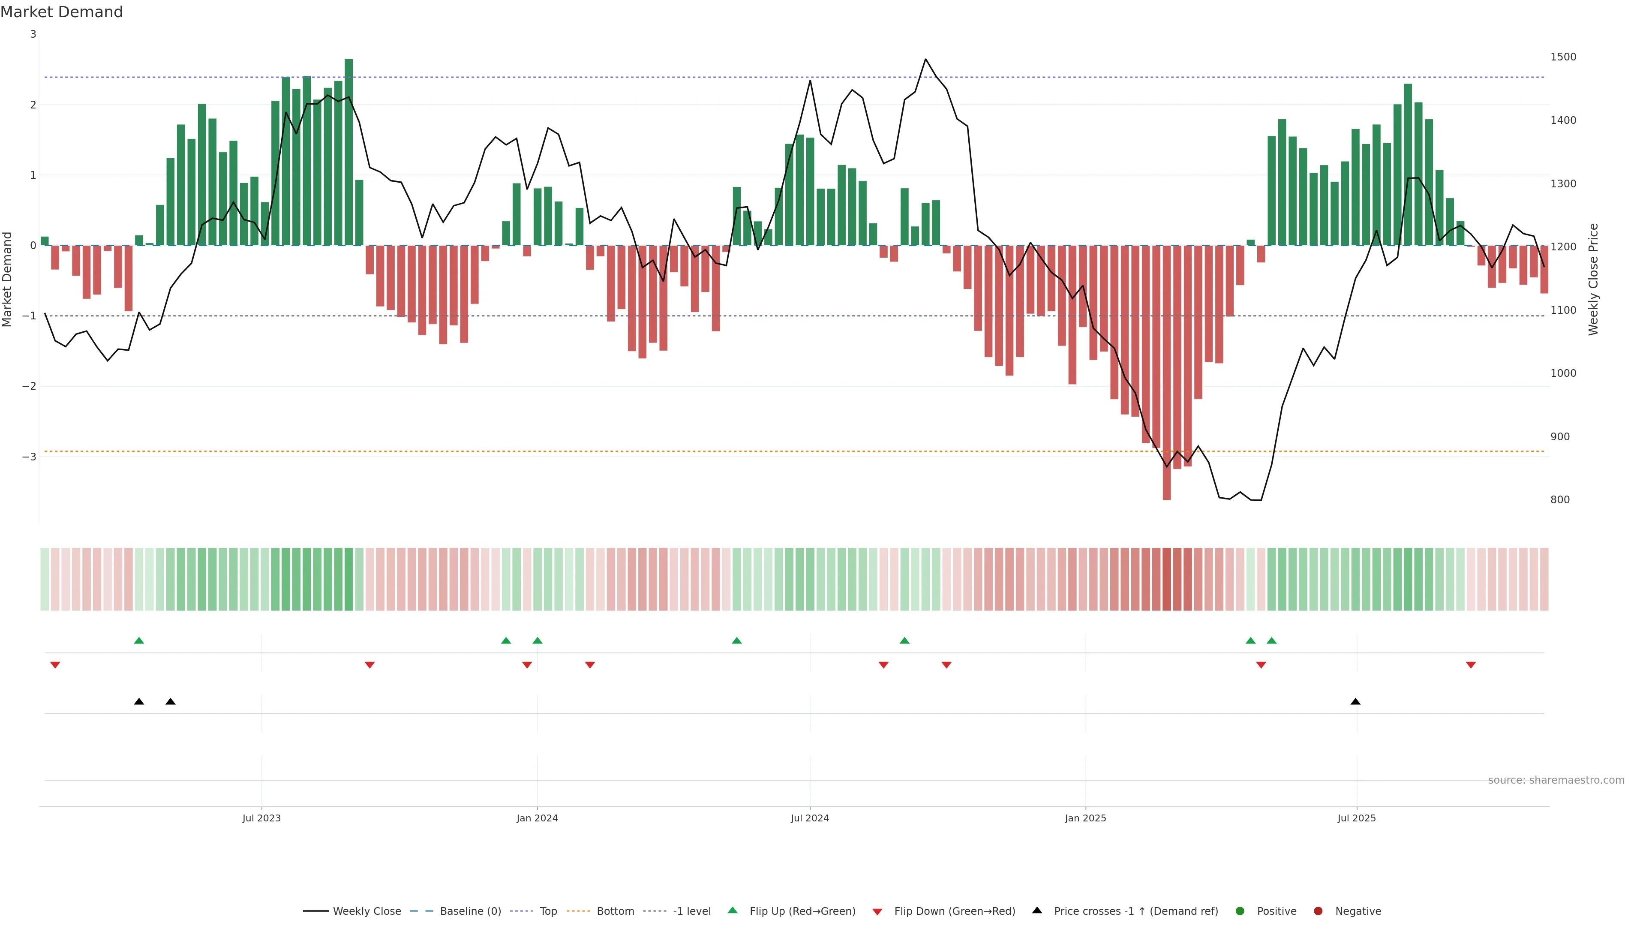Click the green Flip Up legend triangle
This screenshot has height=926, width=1646.
click(x=733, y=910)
